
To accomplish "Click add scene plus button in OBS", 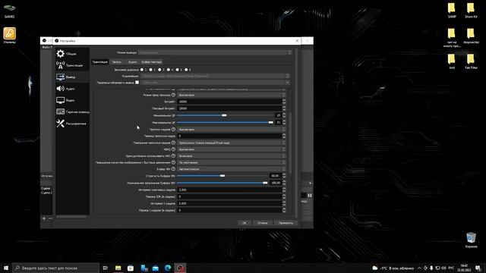I will [x=44, y=218].
